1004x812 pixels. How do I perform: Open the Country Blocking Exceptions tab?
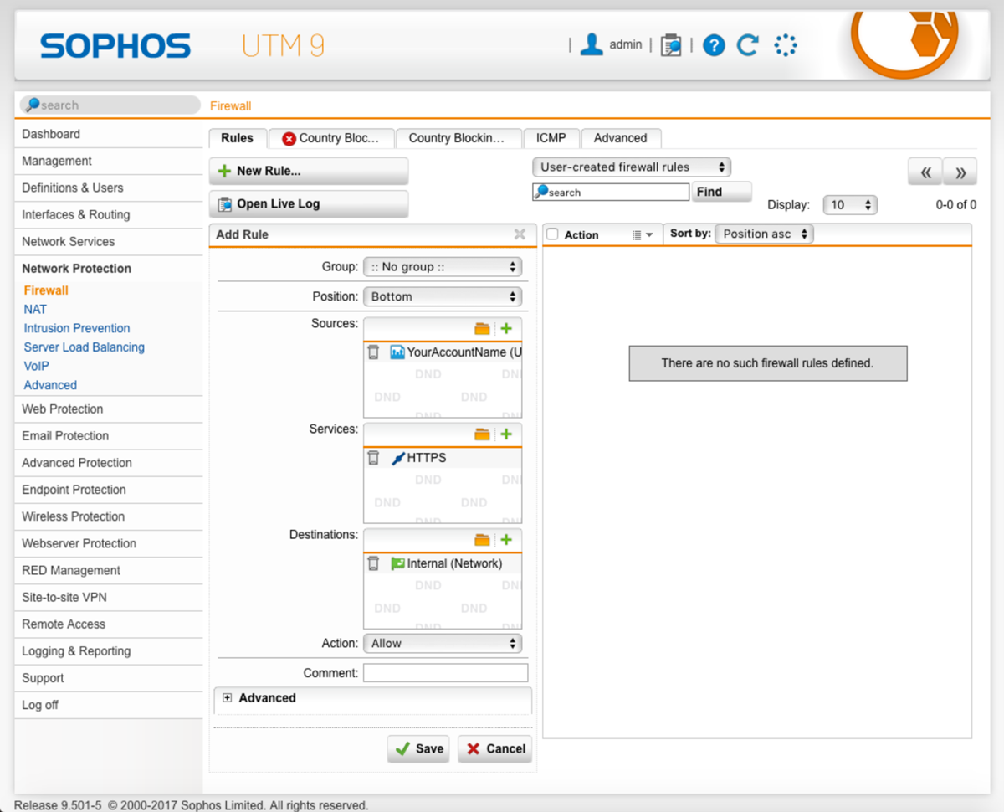pos(457,138)
